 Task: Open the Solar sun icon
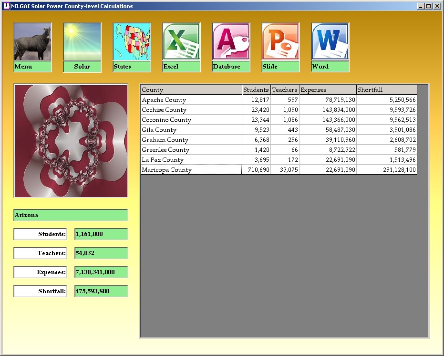(82, 42)
